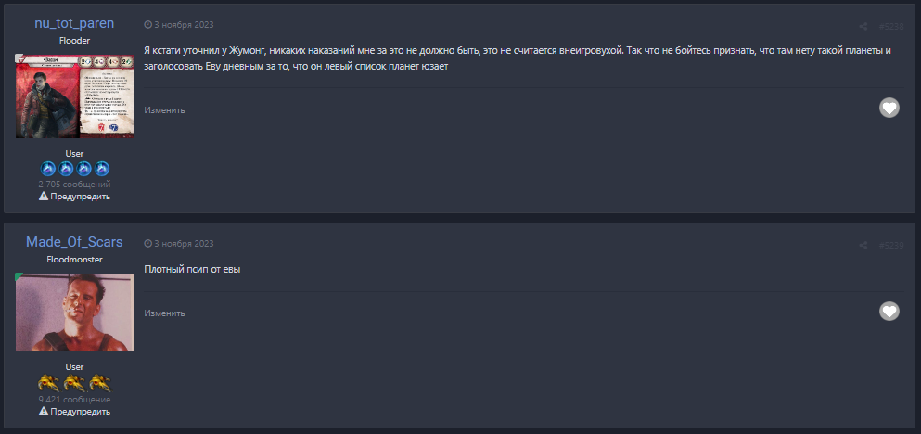921x434 pixels.
Task: Warn nu_tot_paren via Предупредить
Action: point(74,197)
